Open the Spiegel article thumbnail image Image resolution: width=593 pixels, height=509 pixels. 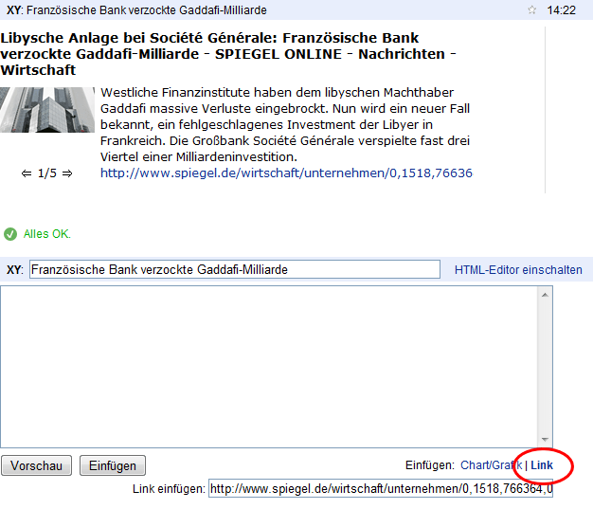tap(47, 110)
